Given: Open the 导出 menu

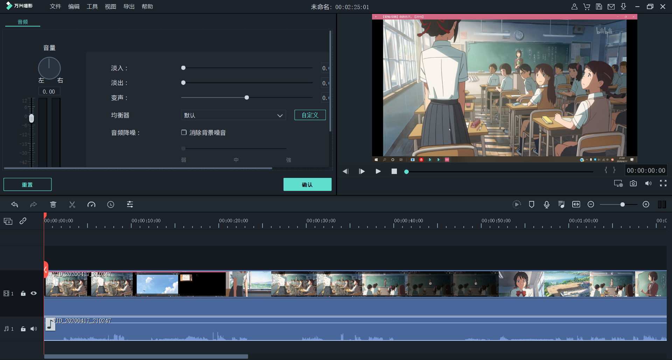Looking at the screenshot, I should point(129,7).
